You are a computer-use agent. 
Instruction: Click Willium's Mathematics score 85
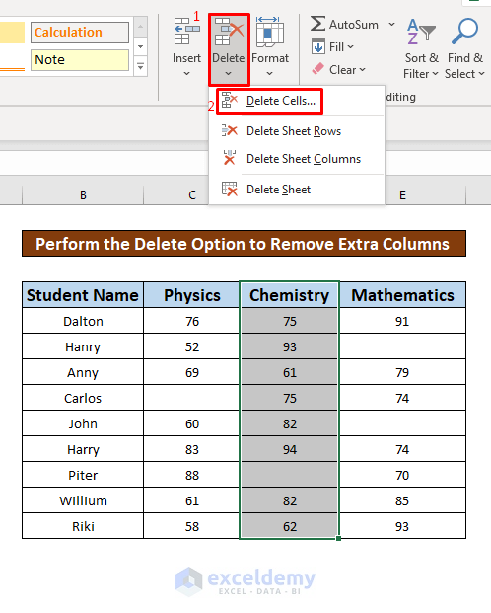[x=402, y=500]
